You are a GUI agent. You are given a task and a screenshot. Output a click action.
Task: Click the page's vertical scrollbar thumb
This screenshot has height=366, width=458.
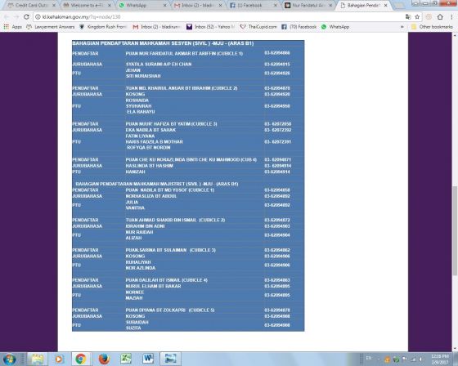pos(455,230)
